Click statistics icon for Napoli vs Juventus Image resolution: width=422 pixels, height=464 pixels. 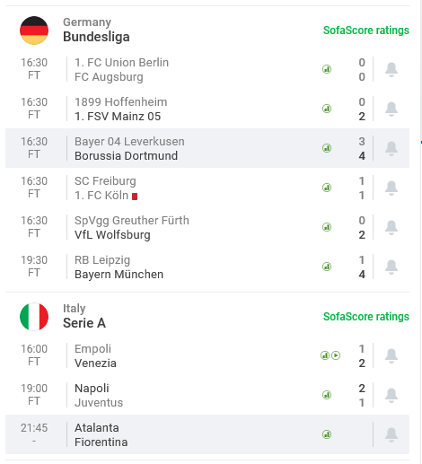coord(327,395)
